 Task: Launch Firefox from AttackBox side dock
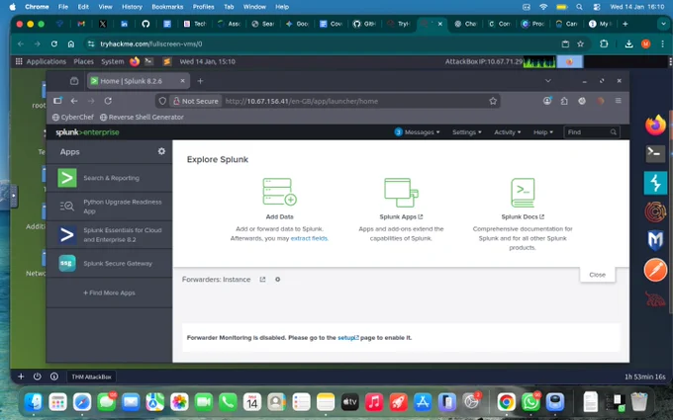point(655,126)
